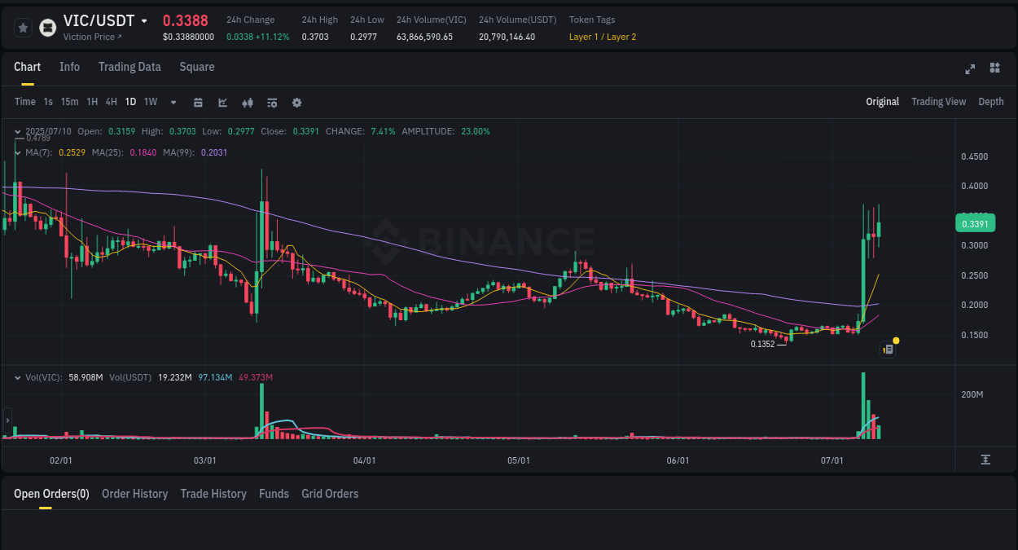This screenshot has height=550, width=1018.
Task: Select the 15m timeframe
Action: [x=69, y=102]
